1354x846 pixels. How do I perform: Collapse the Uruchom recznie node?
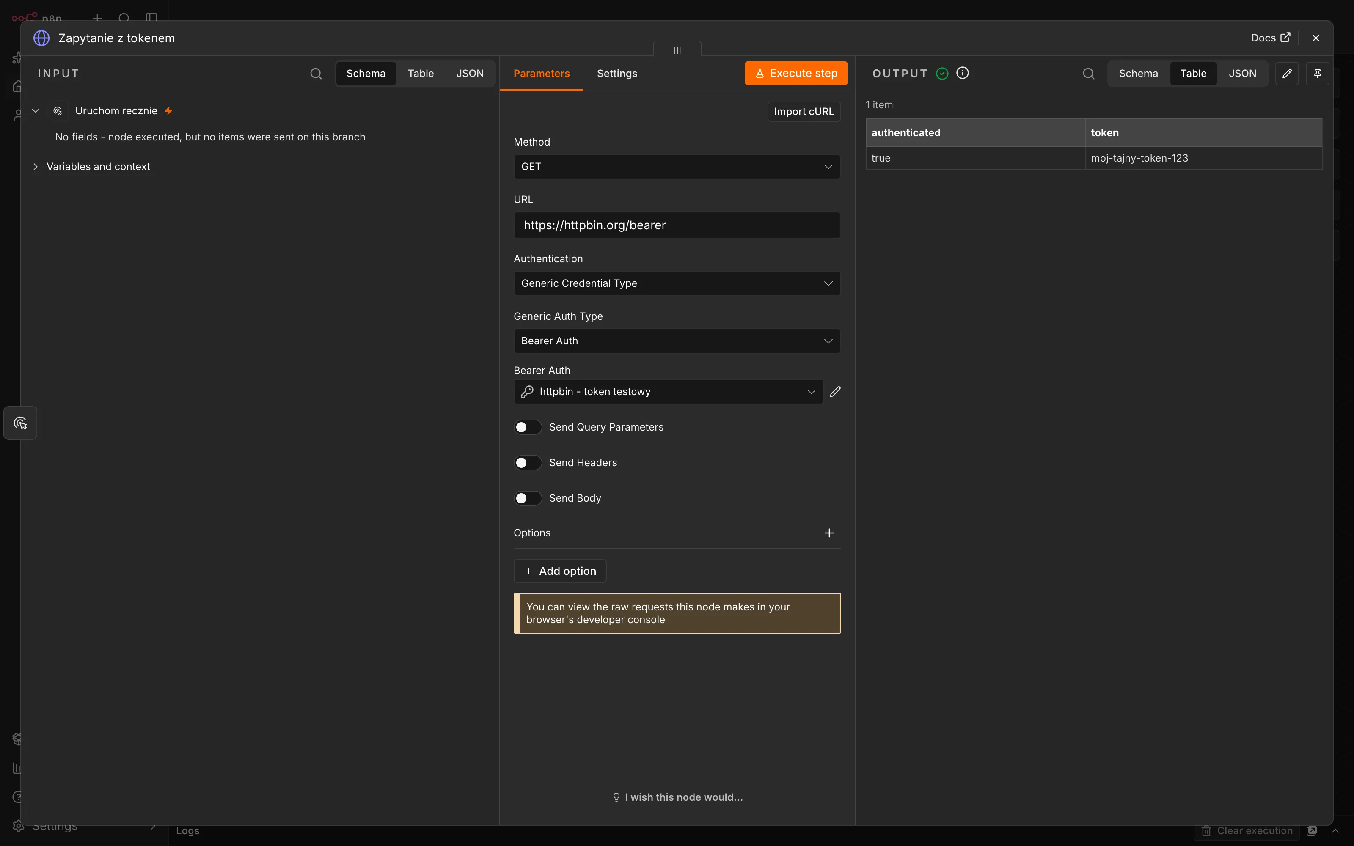click(x=35, y=111)
